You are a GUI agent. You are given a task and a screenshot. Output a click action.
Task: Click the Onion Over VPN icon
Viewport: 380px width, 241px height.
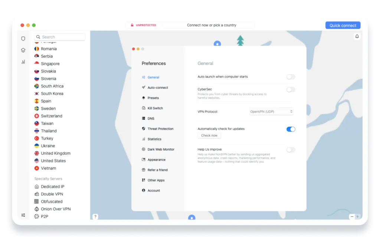pos(37,209)
